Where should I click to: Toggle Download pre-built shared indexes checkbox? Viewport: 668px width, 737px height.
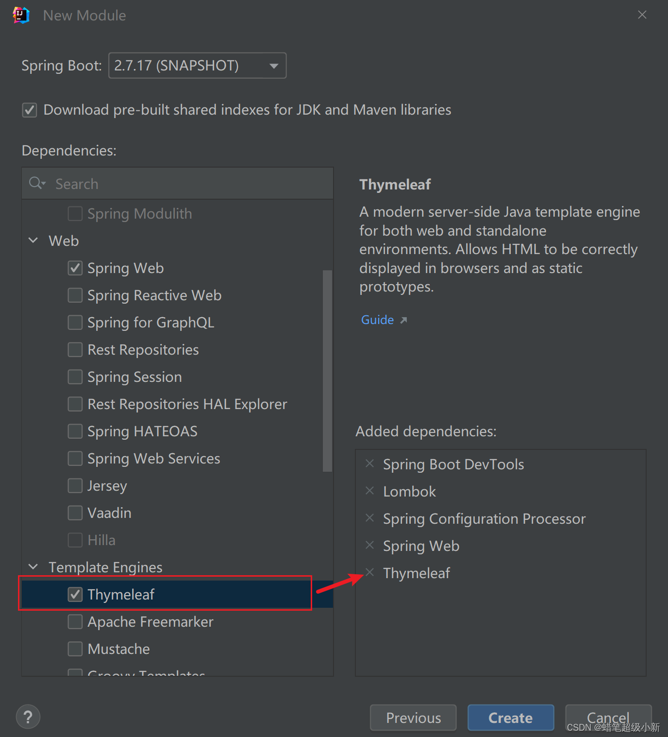[30, 110]
